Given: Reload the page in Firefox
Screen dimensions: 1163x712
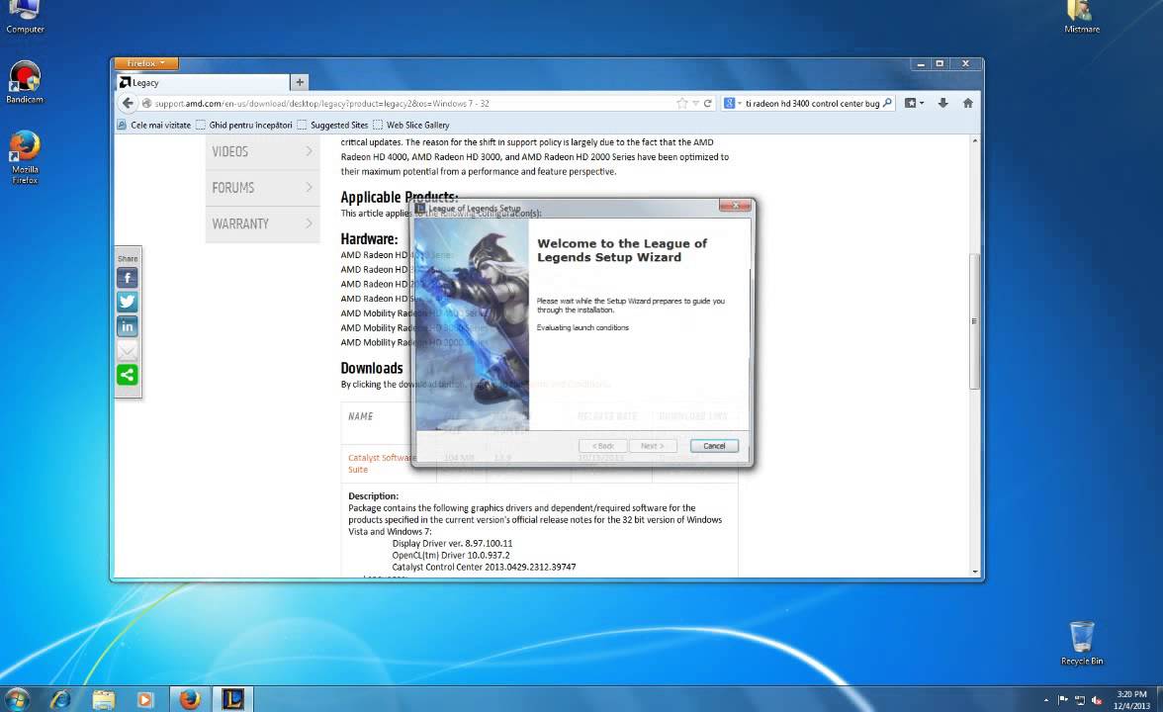Looking at the screenshot, I should [708, 103].
